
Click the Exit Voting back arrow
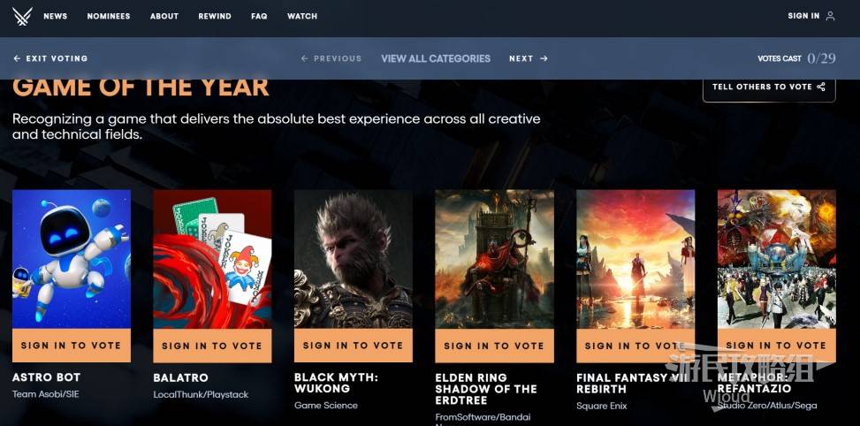(x=17, y=58)
